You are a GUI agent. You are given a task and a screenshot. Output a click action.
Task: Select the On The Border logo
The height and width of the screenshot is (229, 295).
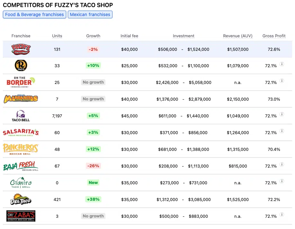(x=21, y=82)
